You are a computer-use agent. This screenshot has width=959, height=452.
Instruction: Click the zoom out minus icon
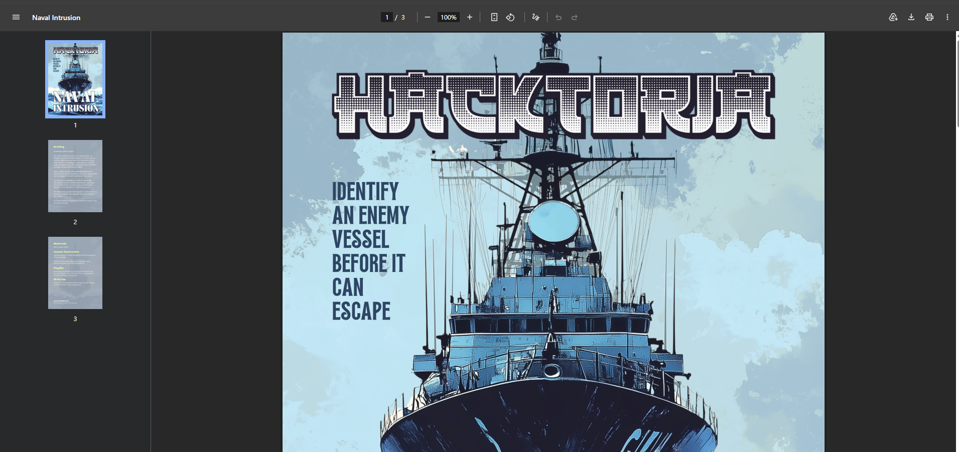pyautogui.click(x=428, y=17)
